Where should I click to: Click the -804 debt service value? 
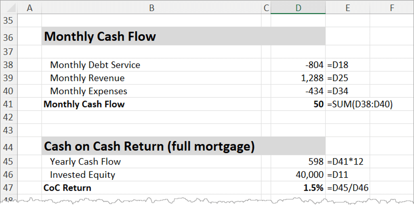click(x=315, y=65)
